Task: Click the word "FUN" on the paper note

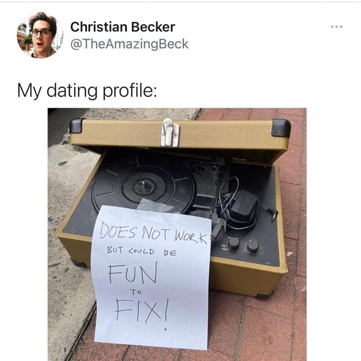Action: coord(133,272)
